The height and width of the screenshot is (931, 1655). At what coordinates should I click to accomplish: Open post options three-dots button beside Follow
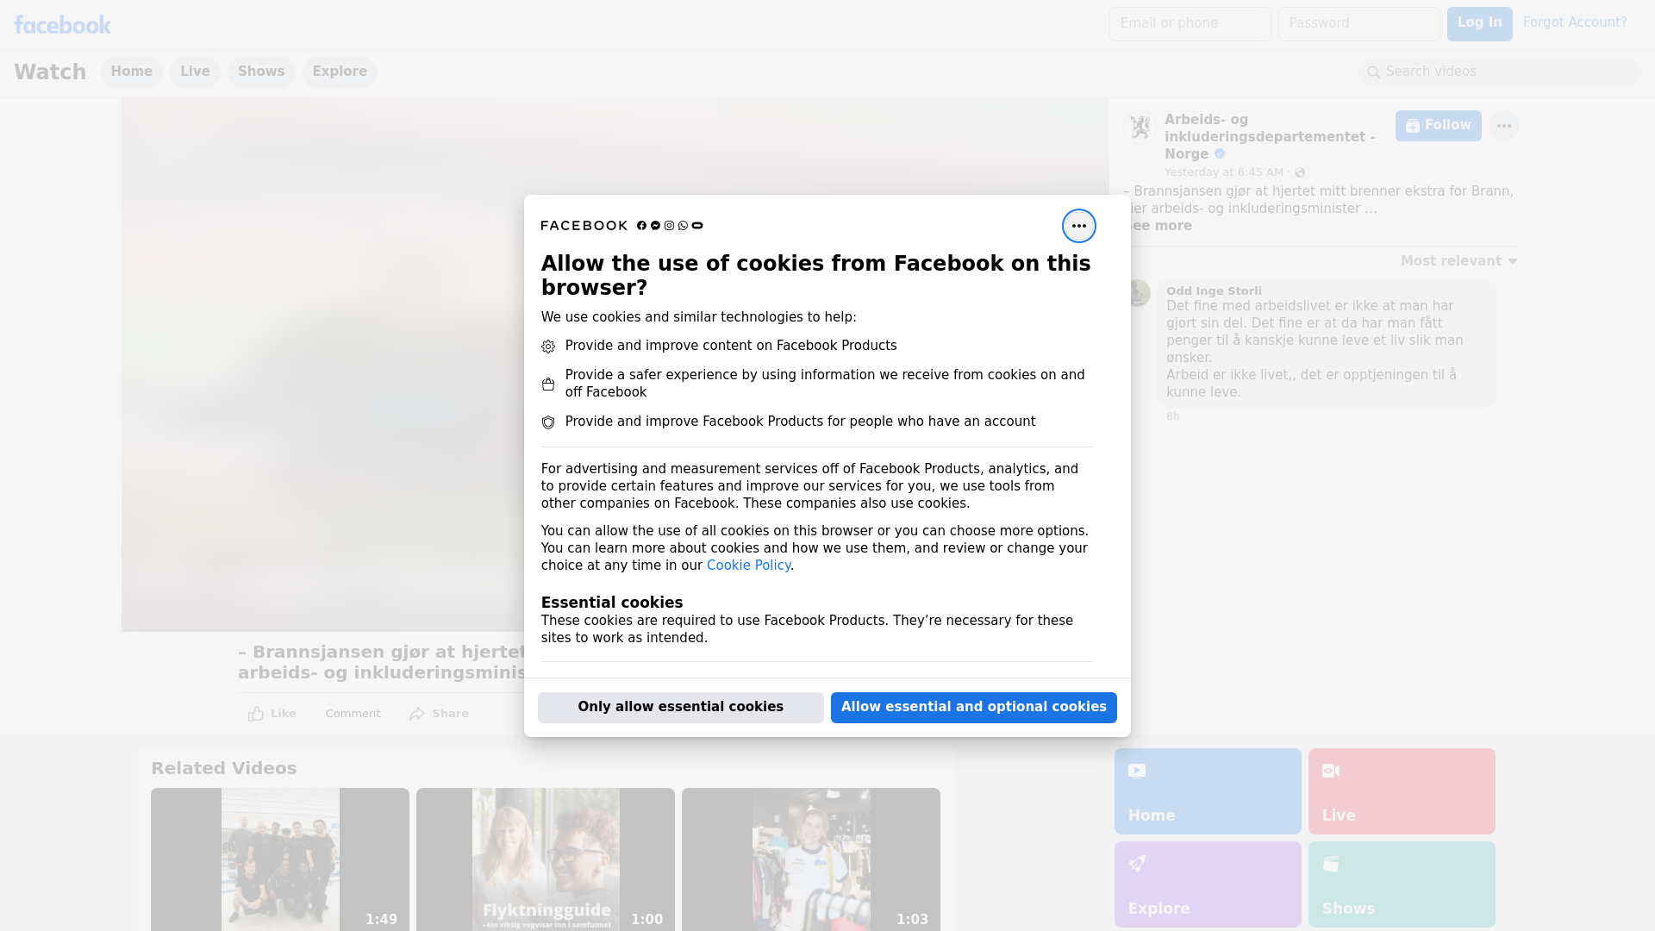click(1503, 126)
